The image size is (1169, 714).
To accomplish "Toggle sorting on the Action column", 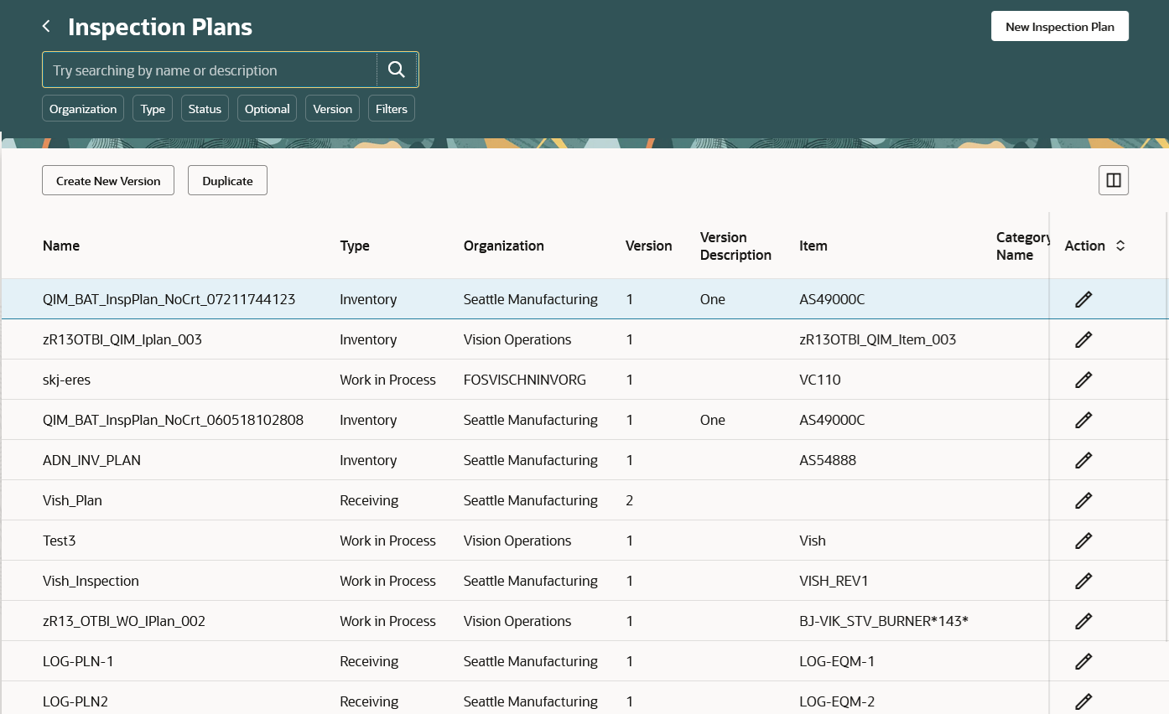I will 1120,246.
